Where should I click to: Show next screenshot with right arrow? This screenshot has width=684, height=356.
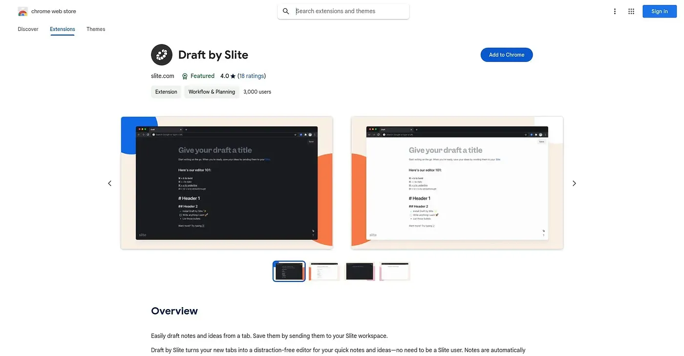click(x=574, y=183)
